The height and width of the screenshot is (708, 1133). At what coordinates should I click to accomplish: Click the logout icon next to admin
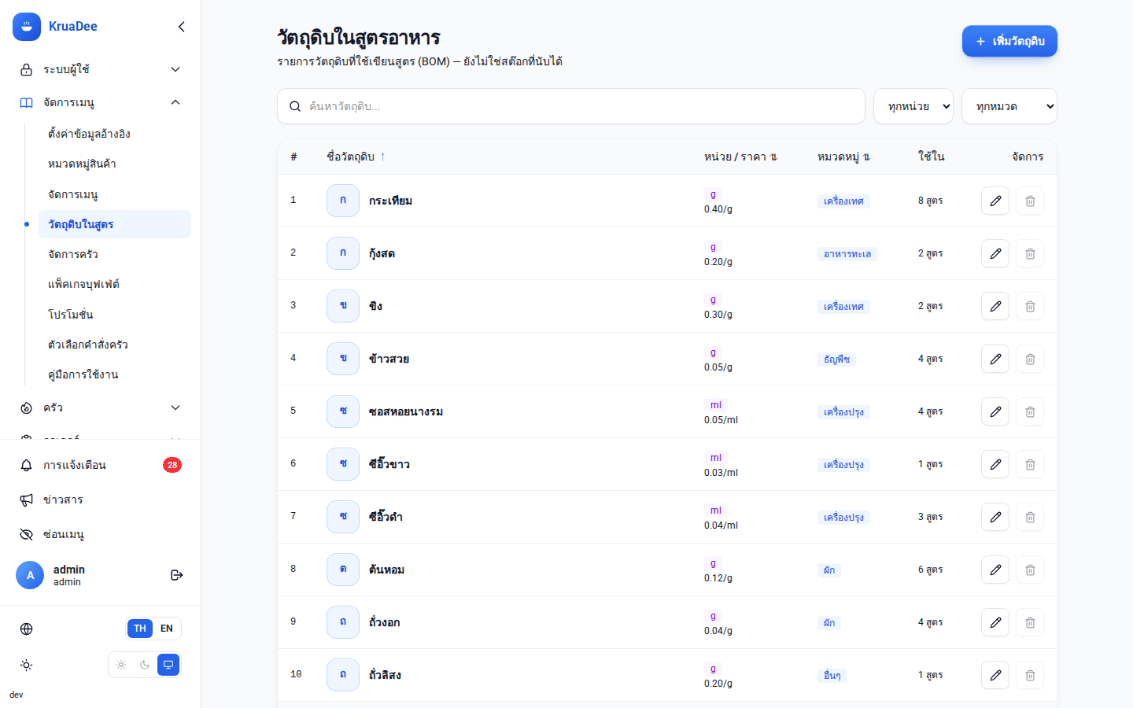pos(177,575)
